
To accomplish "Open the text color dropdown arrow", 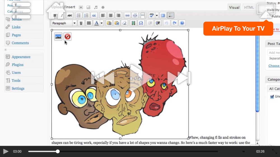I will pyautogui.click(x=102, y=23).
